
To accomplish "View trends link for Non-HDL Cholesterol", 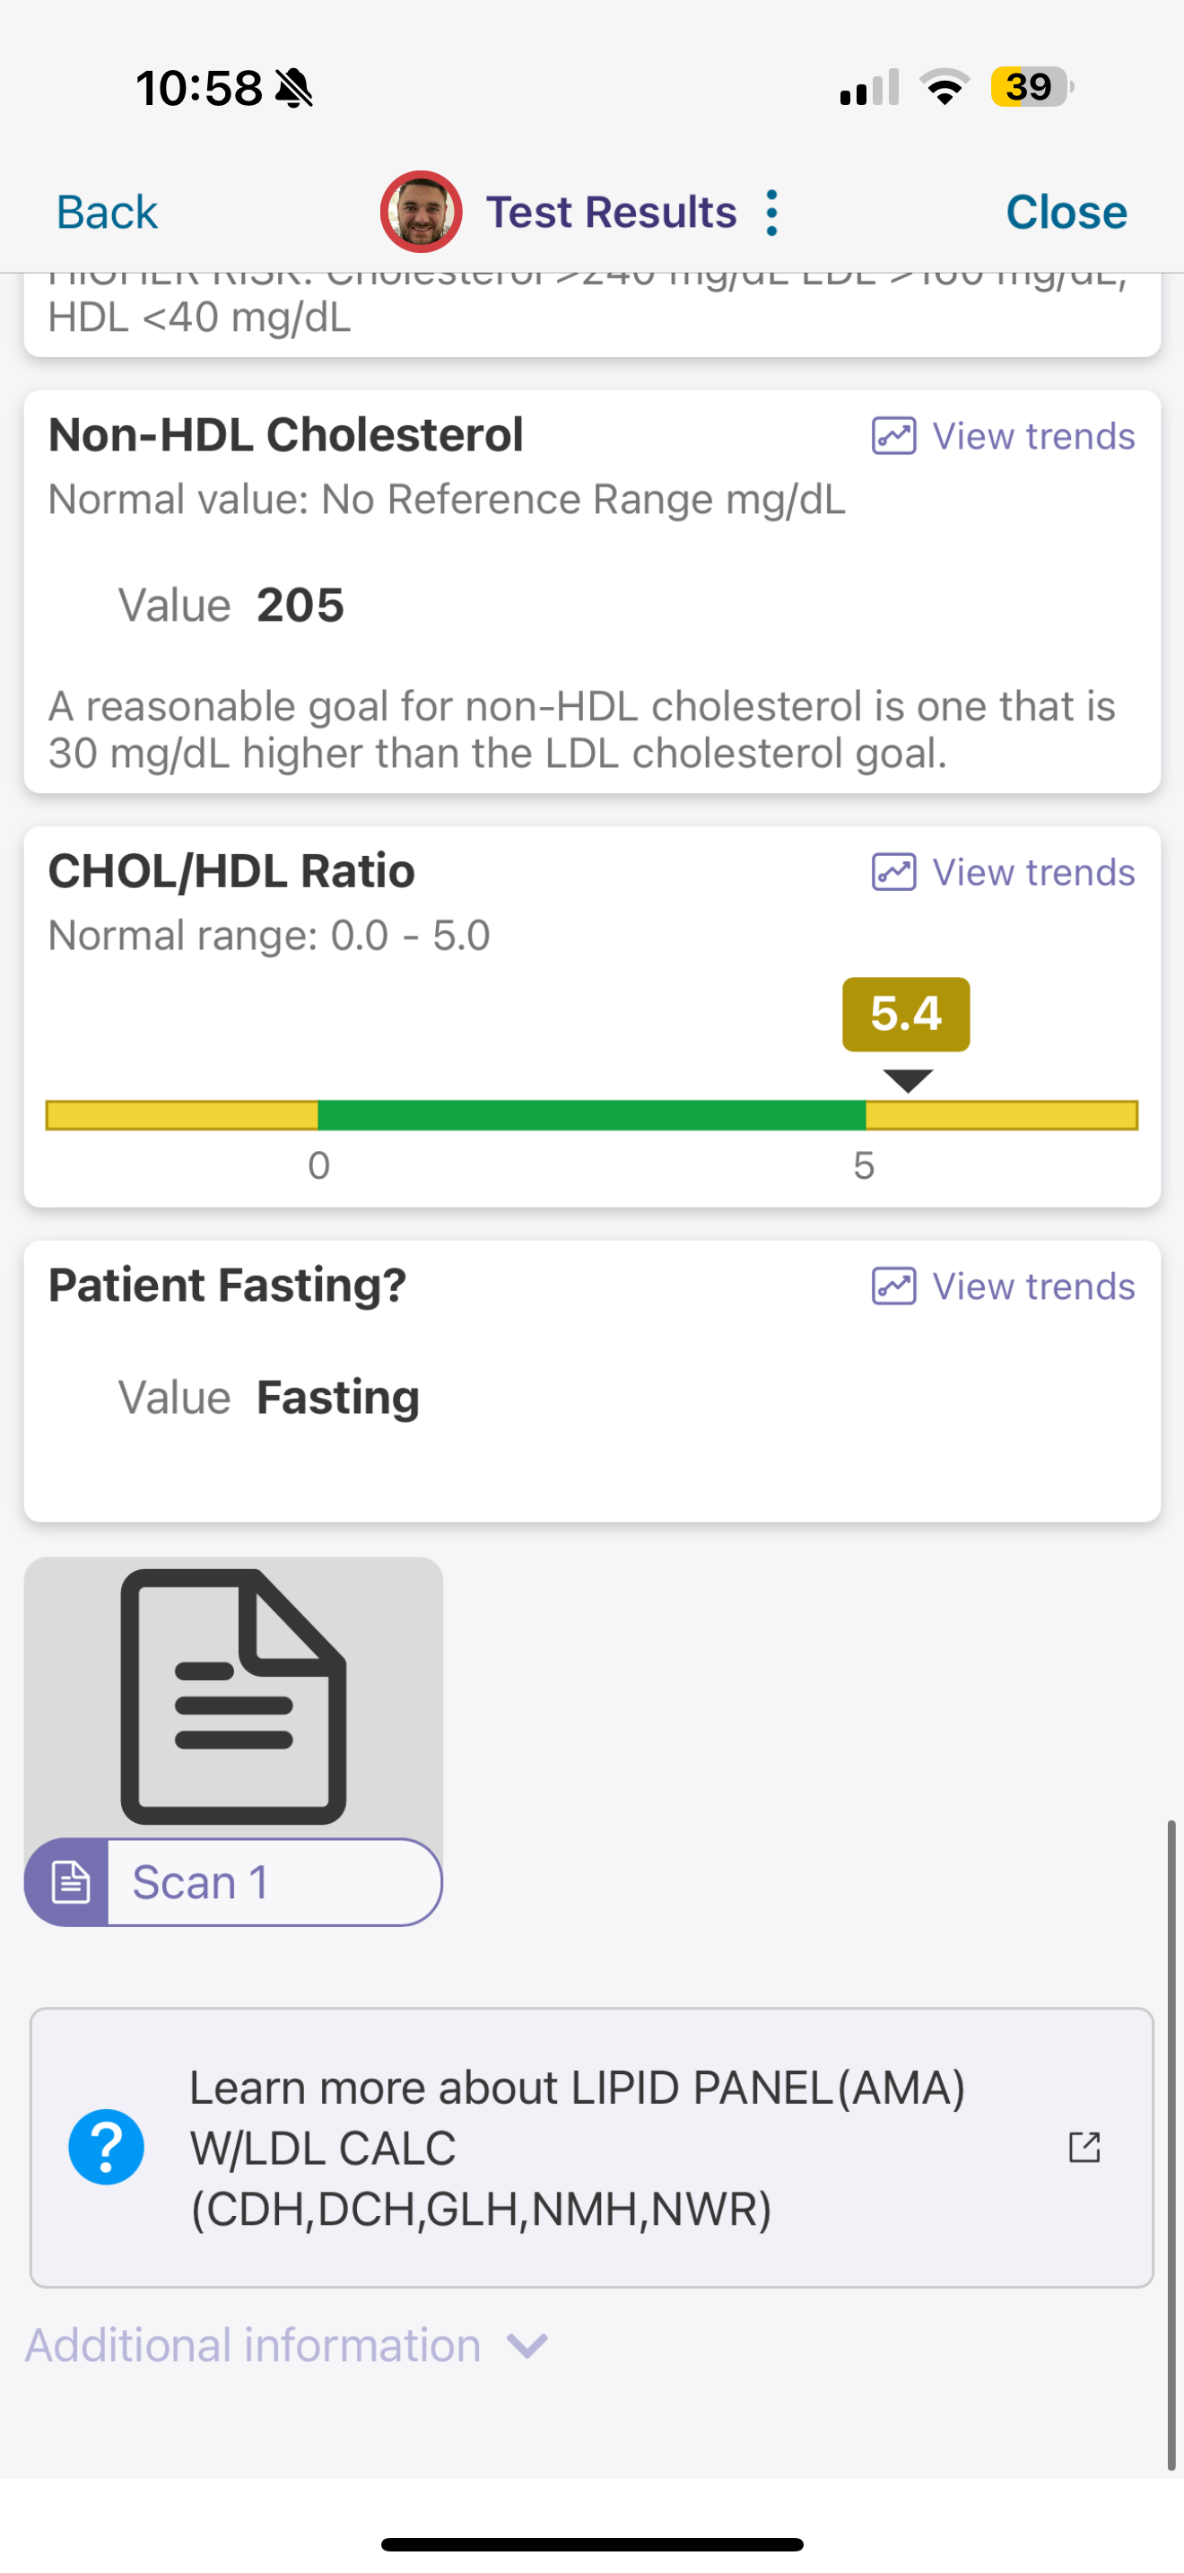I will [1004, 437].
